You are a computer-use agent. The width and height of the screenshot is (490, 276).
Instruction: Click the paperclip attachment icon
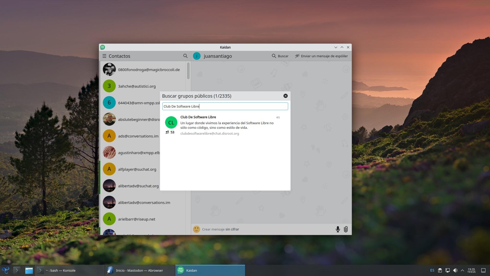(346, 229)
